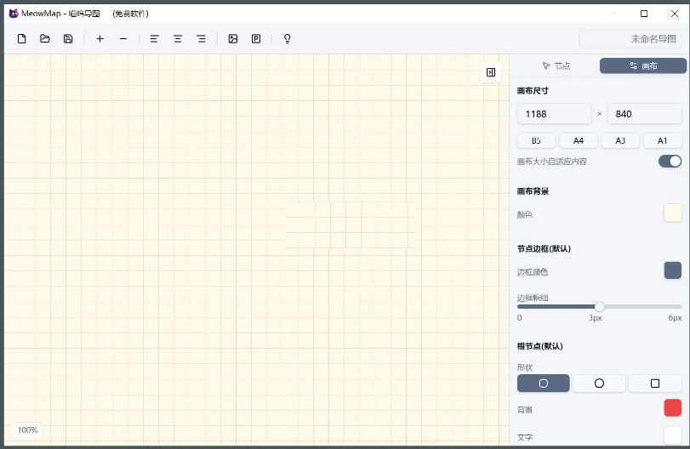The height and width of the screenshot is (449, 690).
Task: Open node border color swatch
Action: pyautogui.click(x=672, y=270)
